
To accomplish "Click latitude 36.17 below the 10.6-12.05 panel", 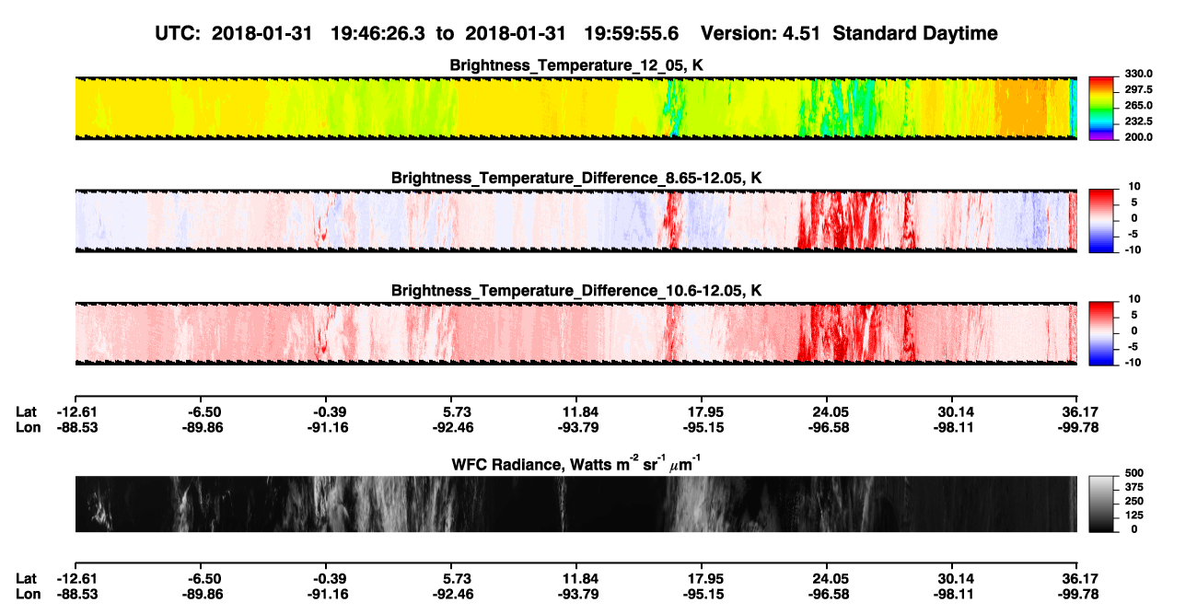I will [x=1077, y=411].
